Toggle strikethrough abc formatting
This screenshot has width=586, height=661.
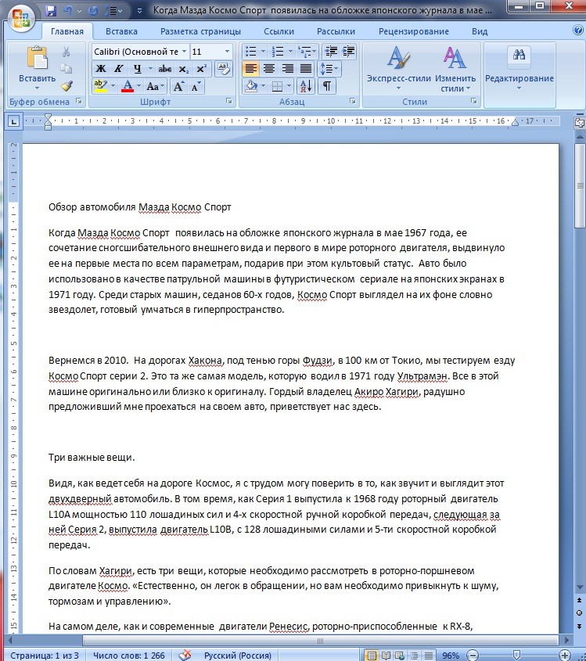pyautogui.click(x=165, y=69)
